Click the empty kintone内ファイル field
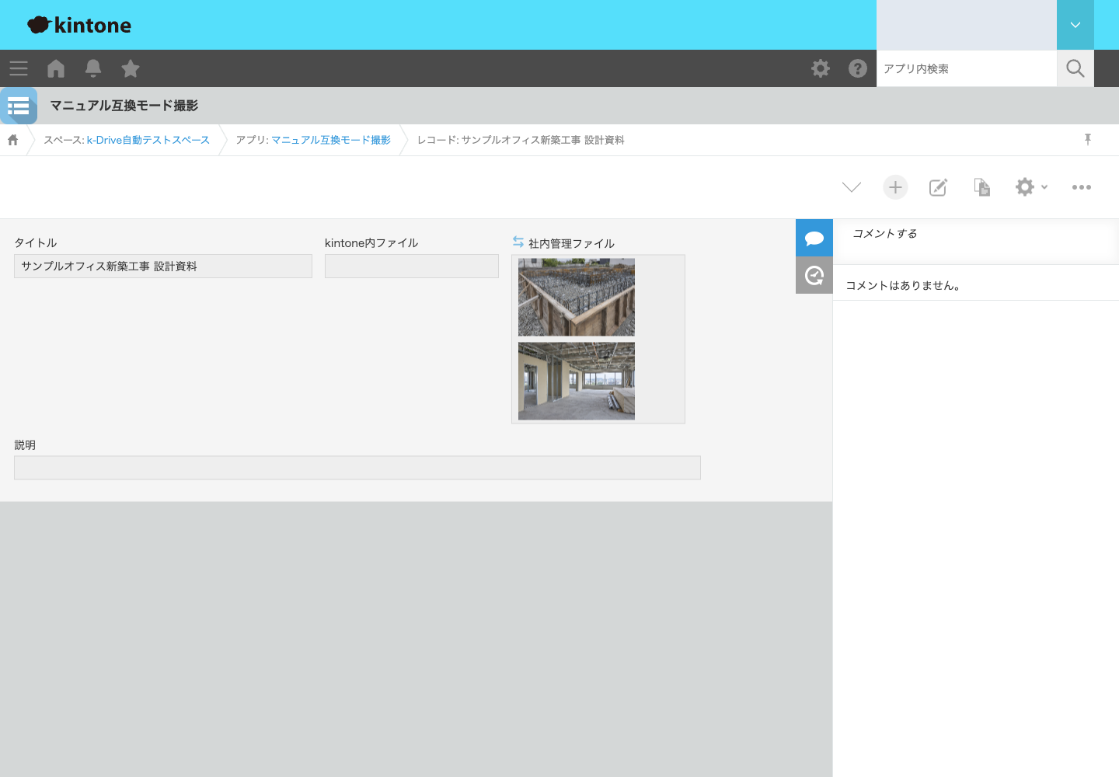1119x777 pixels. pyautogui.click(x=412, y=266)
